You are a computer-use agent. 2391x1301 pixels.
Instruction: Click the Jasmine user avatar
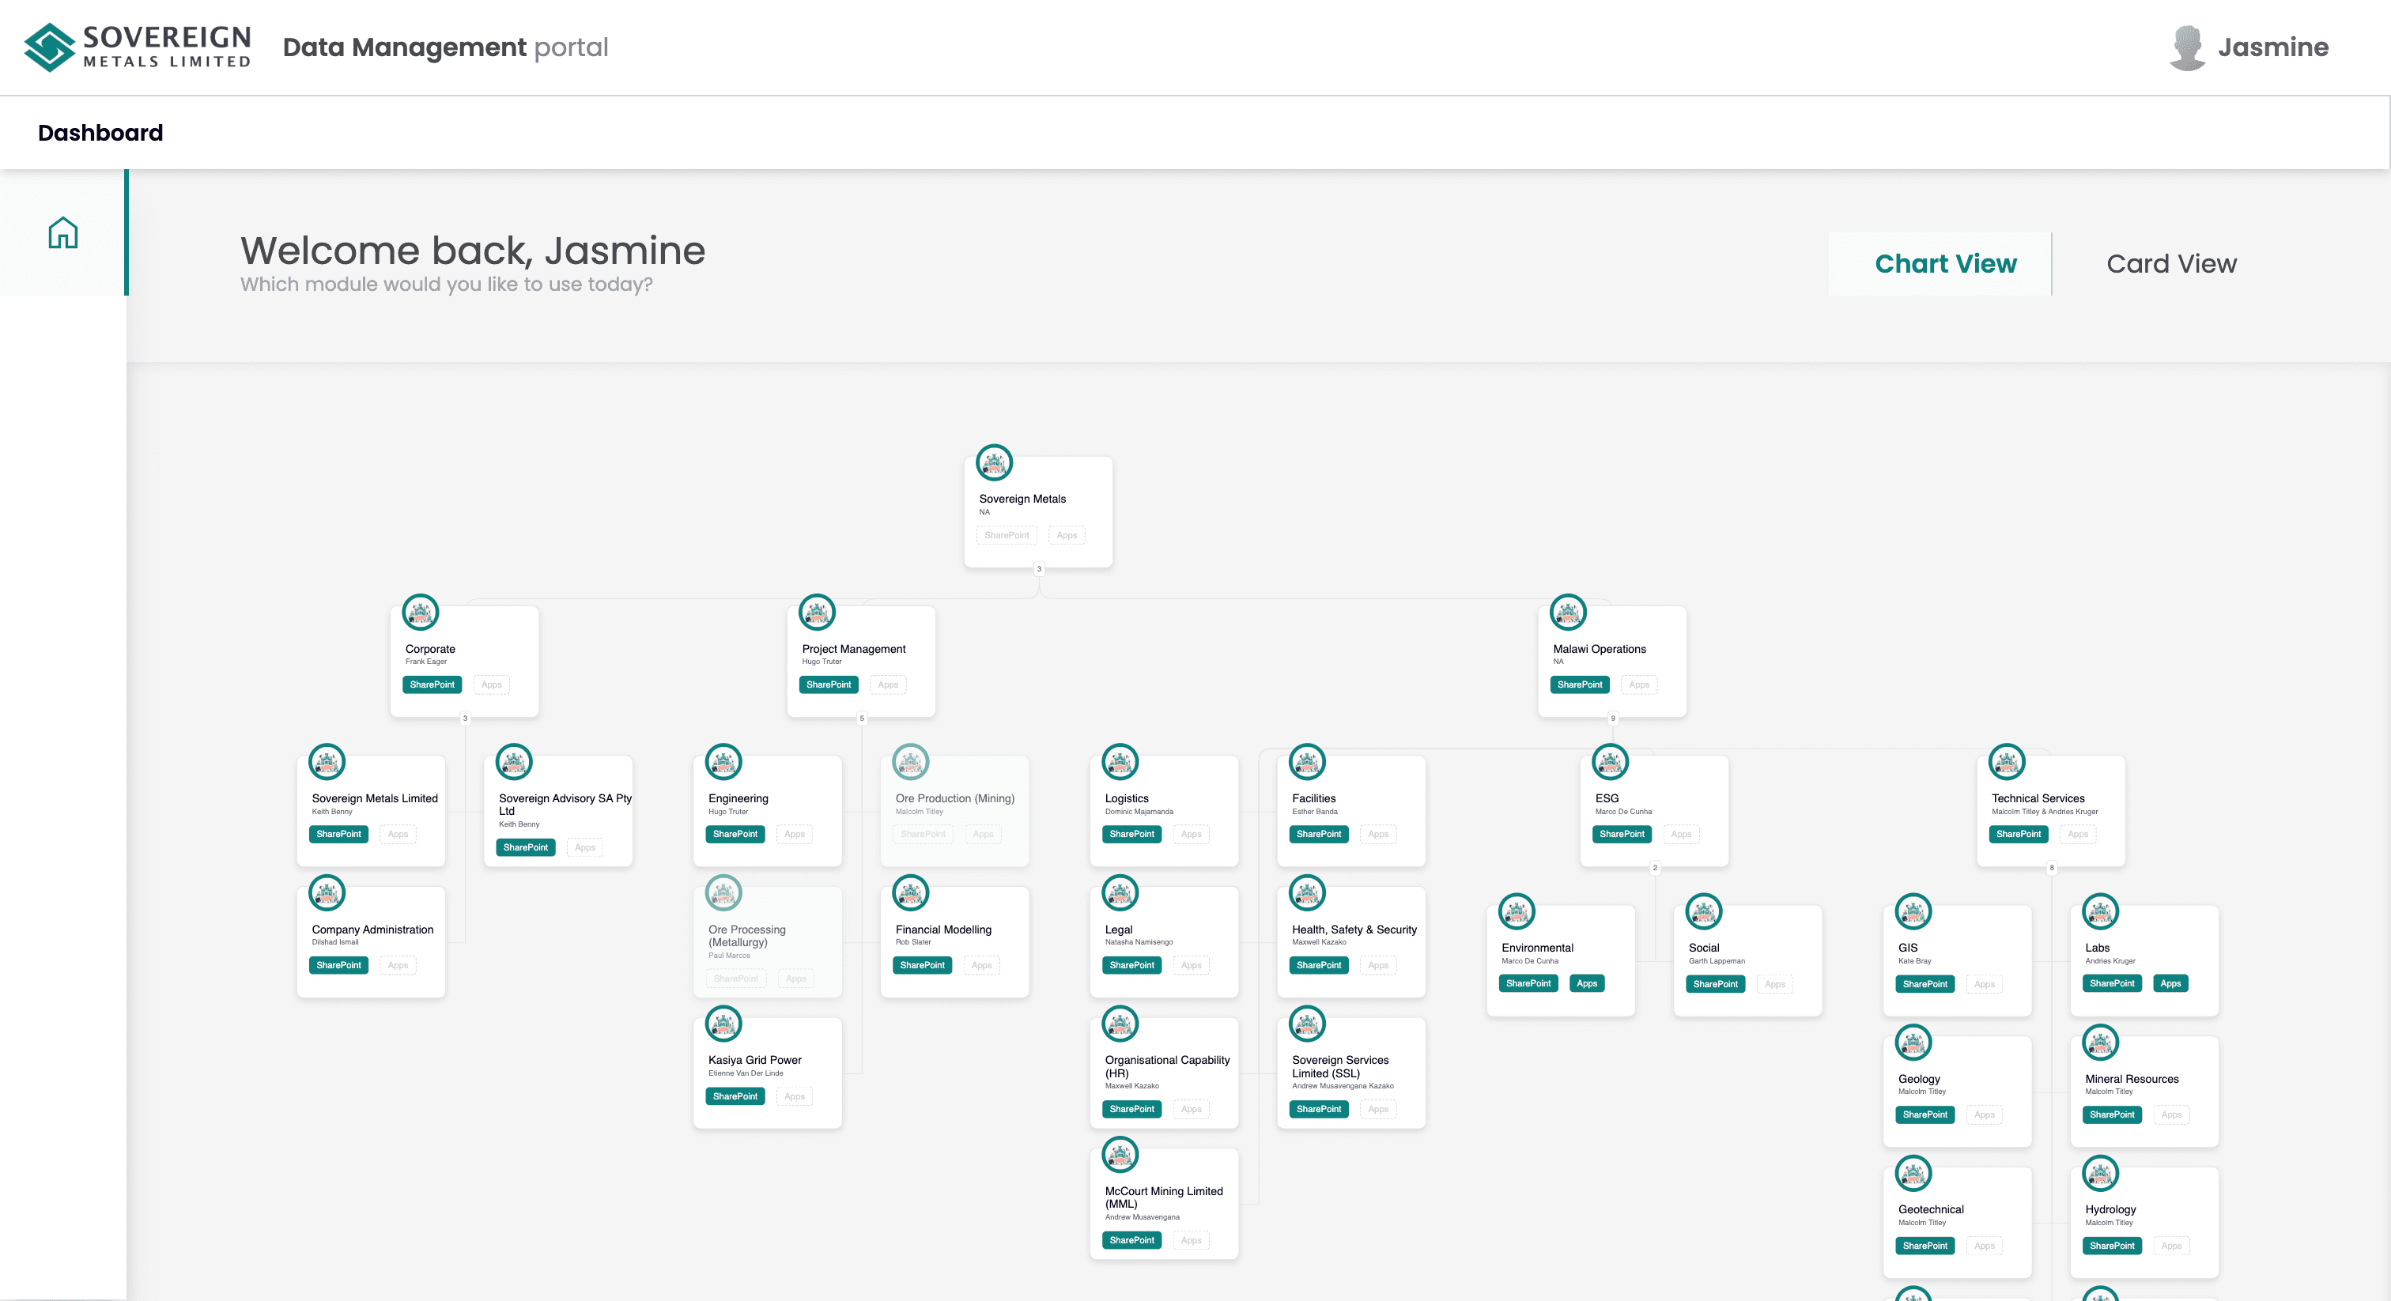[2187, 47]
